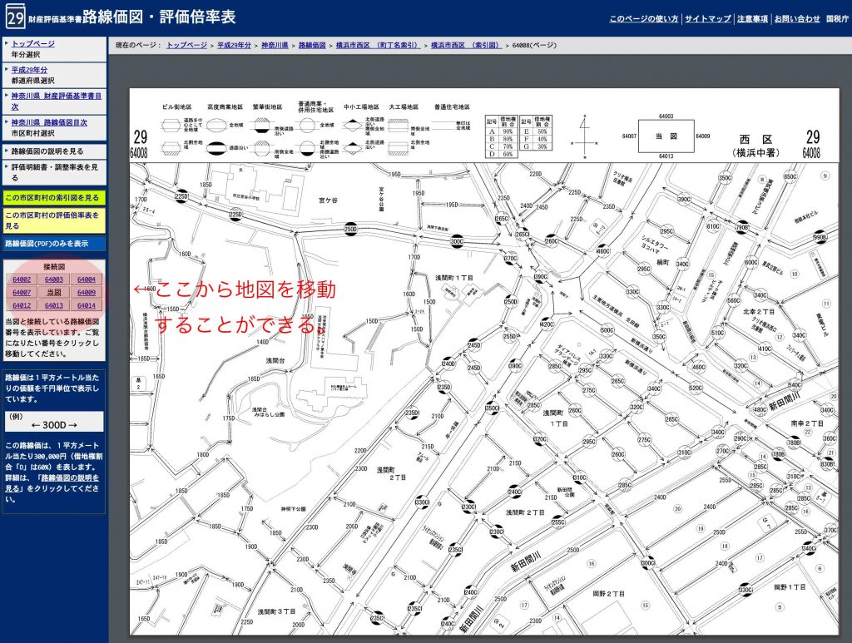Open adjacent map 64002 in the 接続図 grid
This screenshot has height=643, width=852.
point(21,279)
